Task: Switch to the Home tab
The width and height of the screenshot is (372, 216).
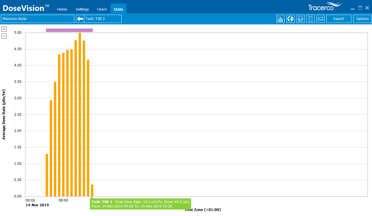Action: [62, 9]
